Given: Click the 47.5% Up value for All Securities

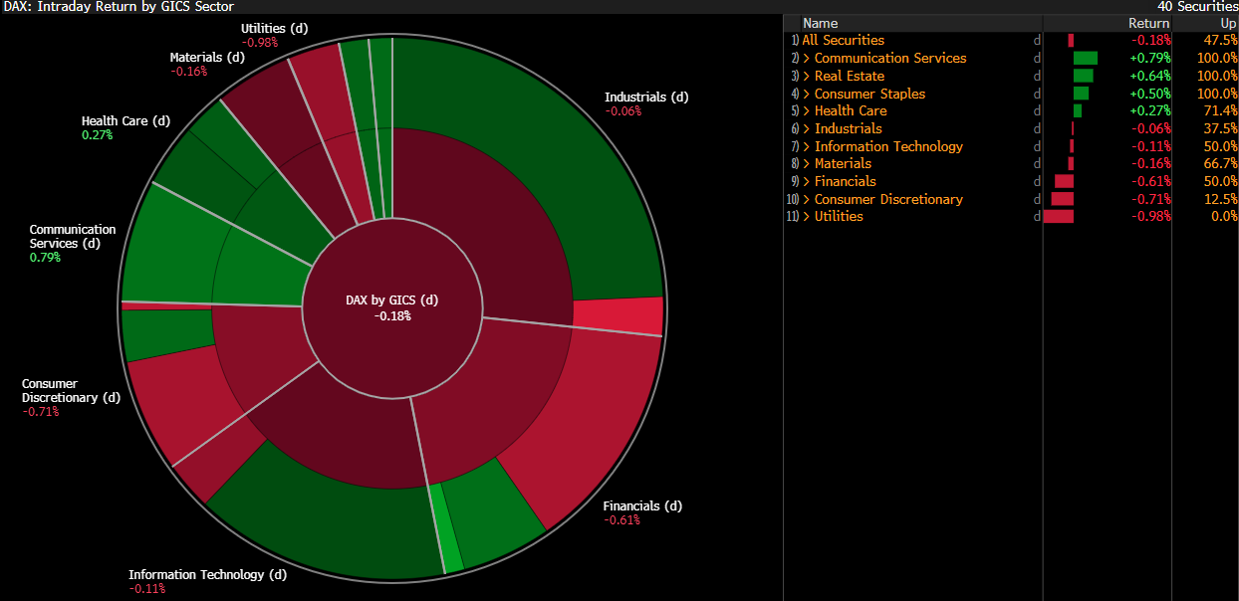Looking at the screenshot, I should [1221, 40].
